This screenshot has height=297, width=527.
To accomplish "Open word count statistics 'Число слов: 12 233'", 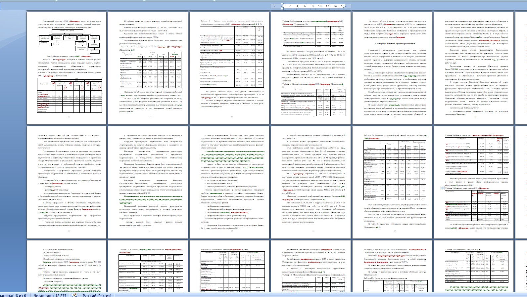I will coord(50,295).
